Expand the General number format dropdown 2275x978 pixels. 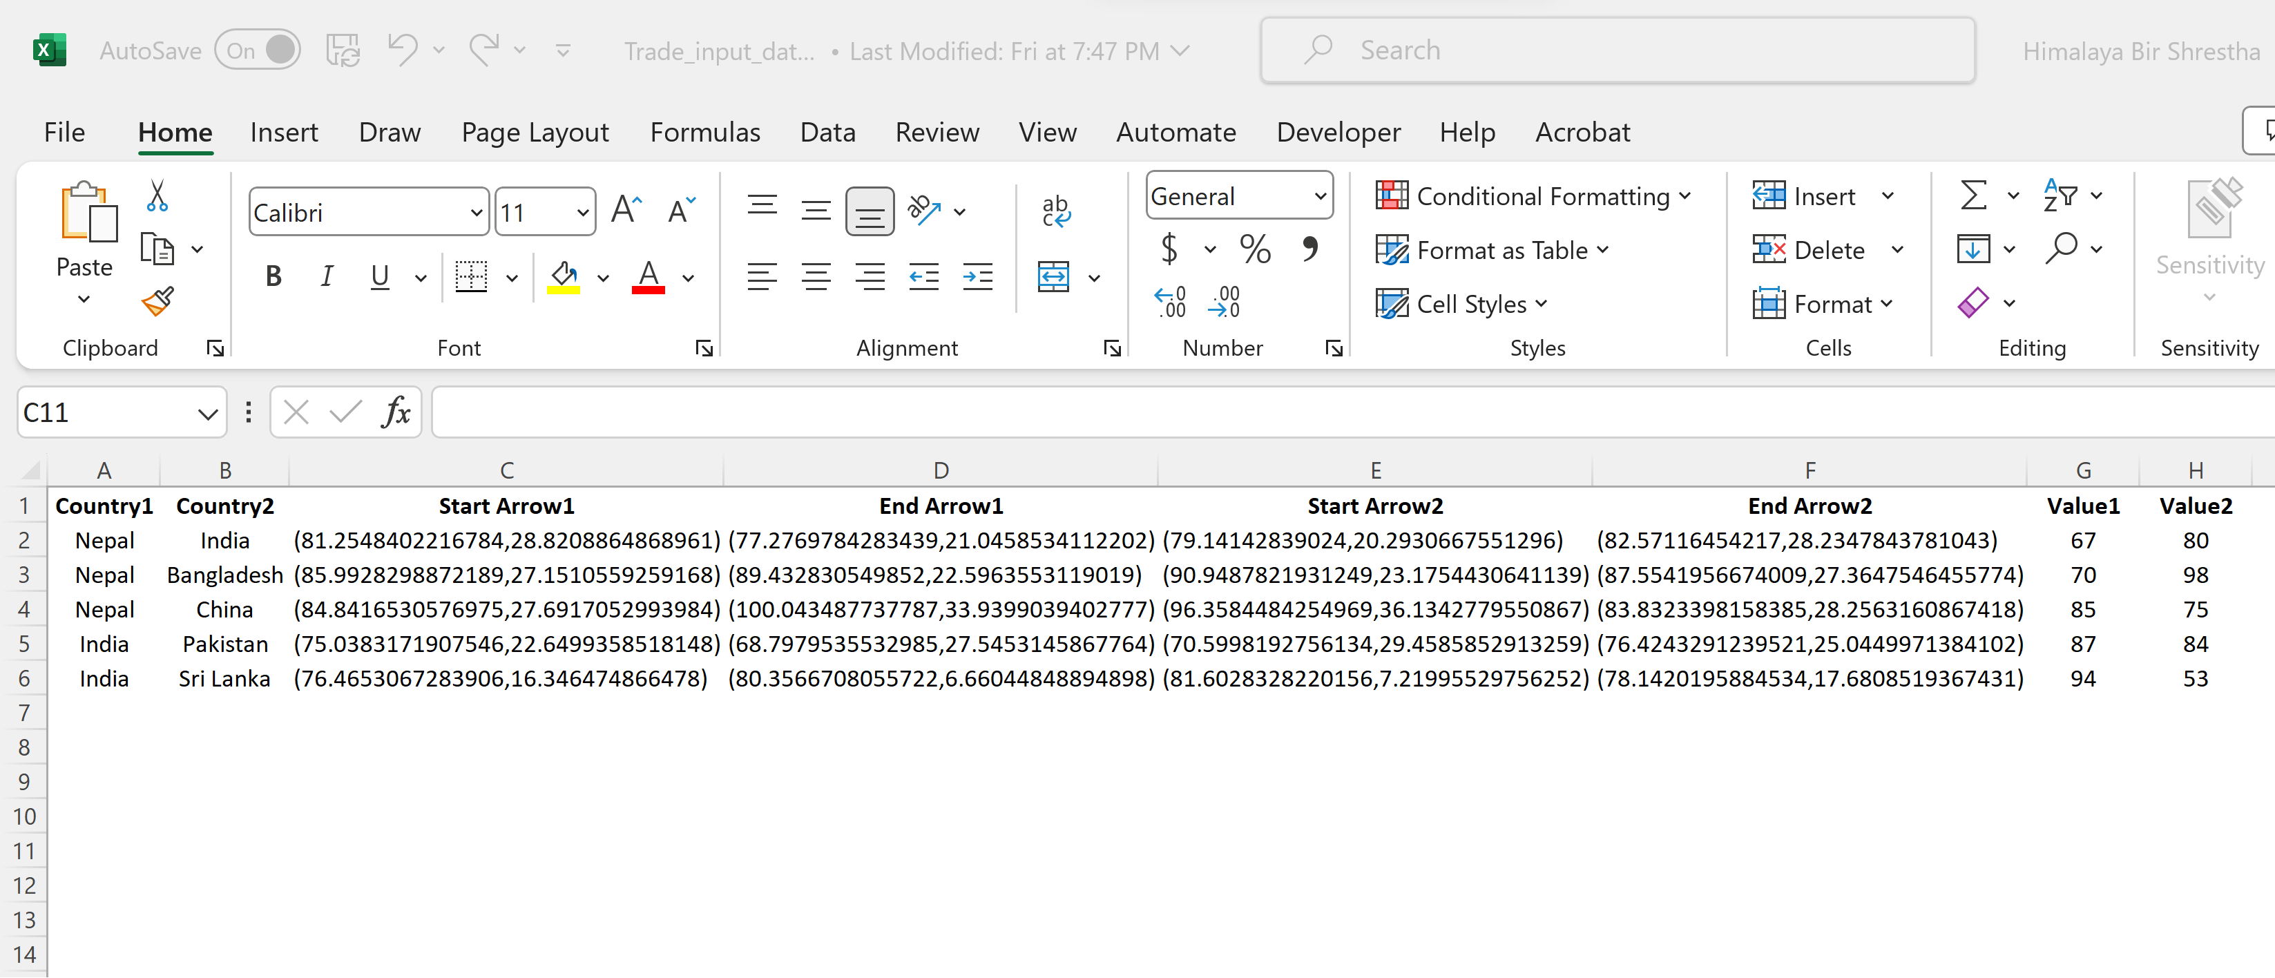click(x=1319, y=196)
